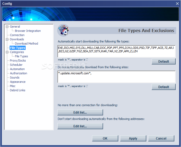Click the file types extensions text box
This screenshot has width=181, height=147.
pos(116,51)
